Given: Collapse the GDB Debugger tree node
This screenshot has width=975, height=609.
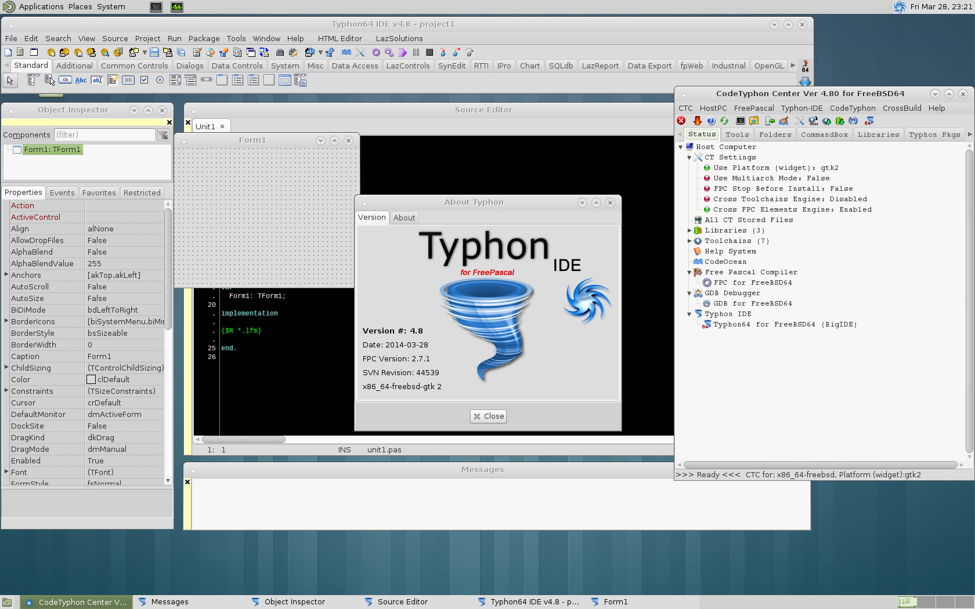Looking at the screenshot, I should [689, 293].
